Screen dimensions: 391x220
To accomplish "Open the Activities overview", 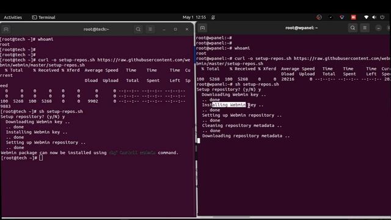I will click(13, 17).
